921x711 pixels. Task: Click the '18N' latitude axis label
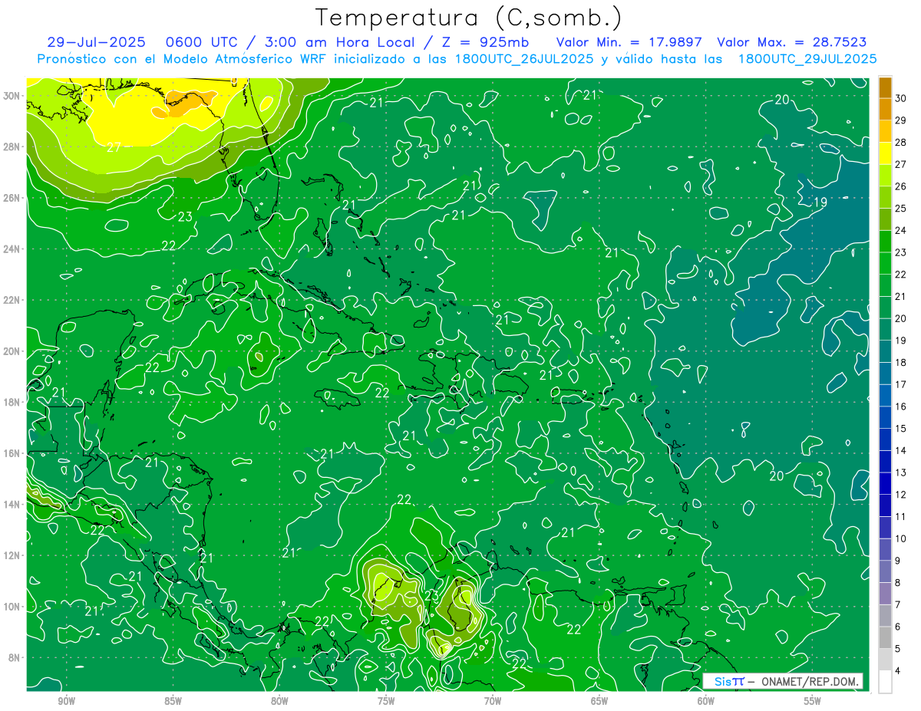coord(12,402)
